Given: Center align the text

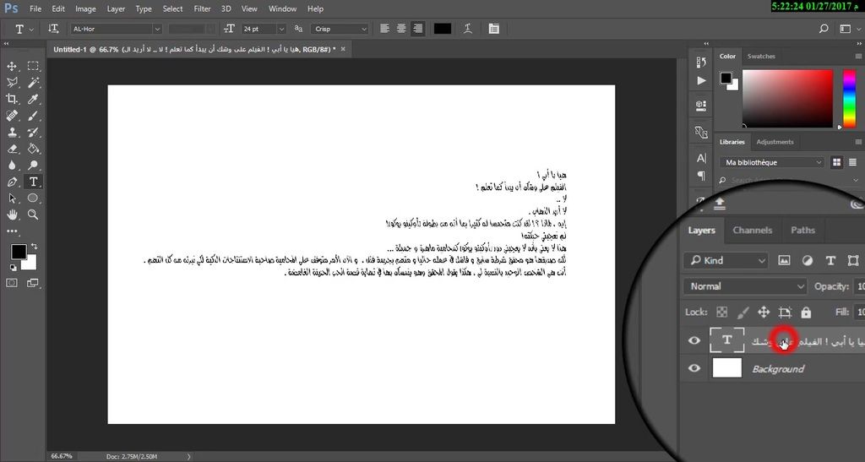Looking at the screenshot, I should [401, 29].
